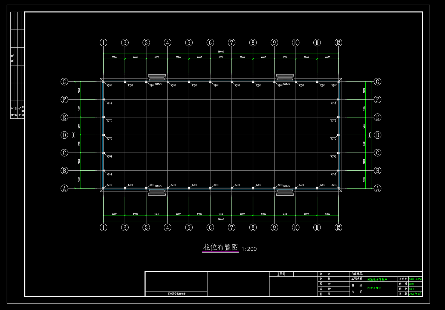Pick axis bubble 12 in the top row
The image size is (445, 310).
[339, 43]
